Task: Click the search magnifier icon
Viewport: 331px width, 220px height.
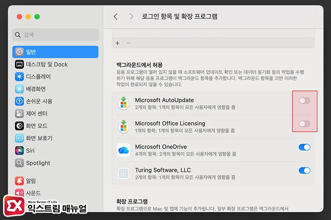Action: [x=18, y=35]
